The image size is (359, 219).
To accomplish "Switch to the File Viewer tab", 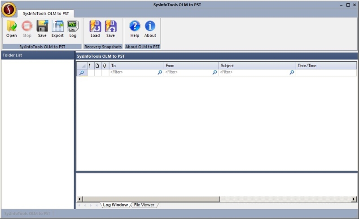I will pyautogui.click(x=144, y=205).
